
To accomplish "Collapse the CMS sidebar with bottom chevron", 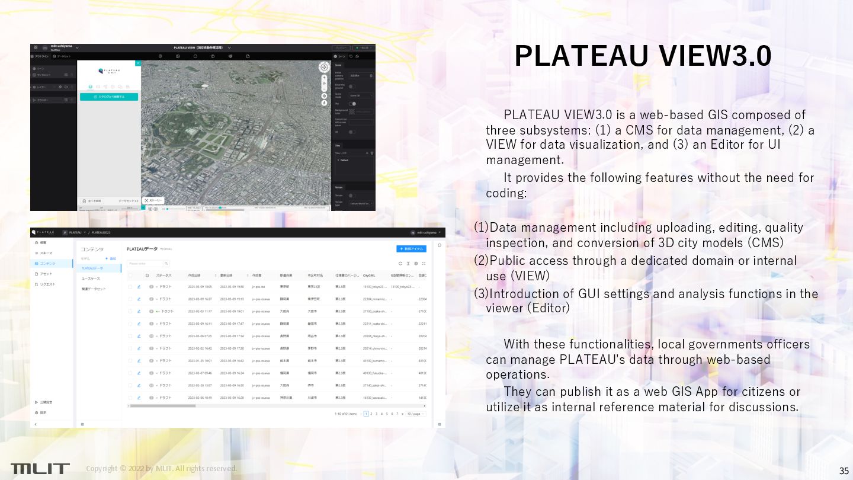I will point(36,424).
